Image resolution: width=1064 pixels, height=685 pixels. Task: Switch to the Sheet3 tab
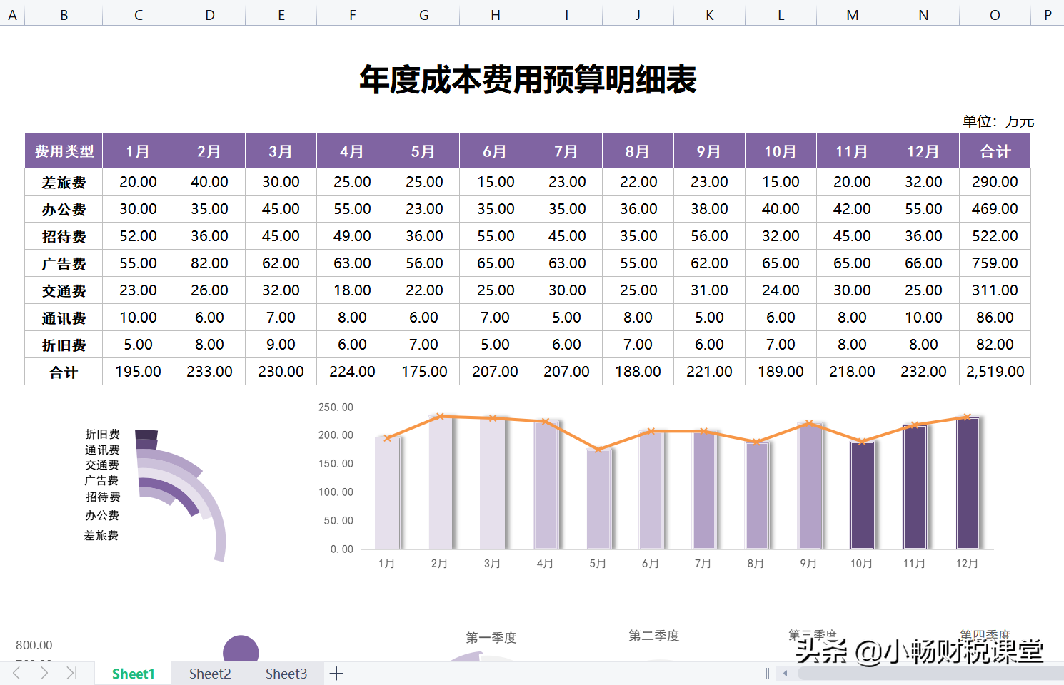pos(286,672)
